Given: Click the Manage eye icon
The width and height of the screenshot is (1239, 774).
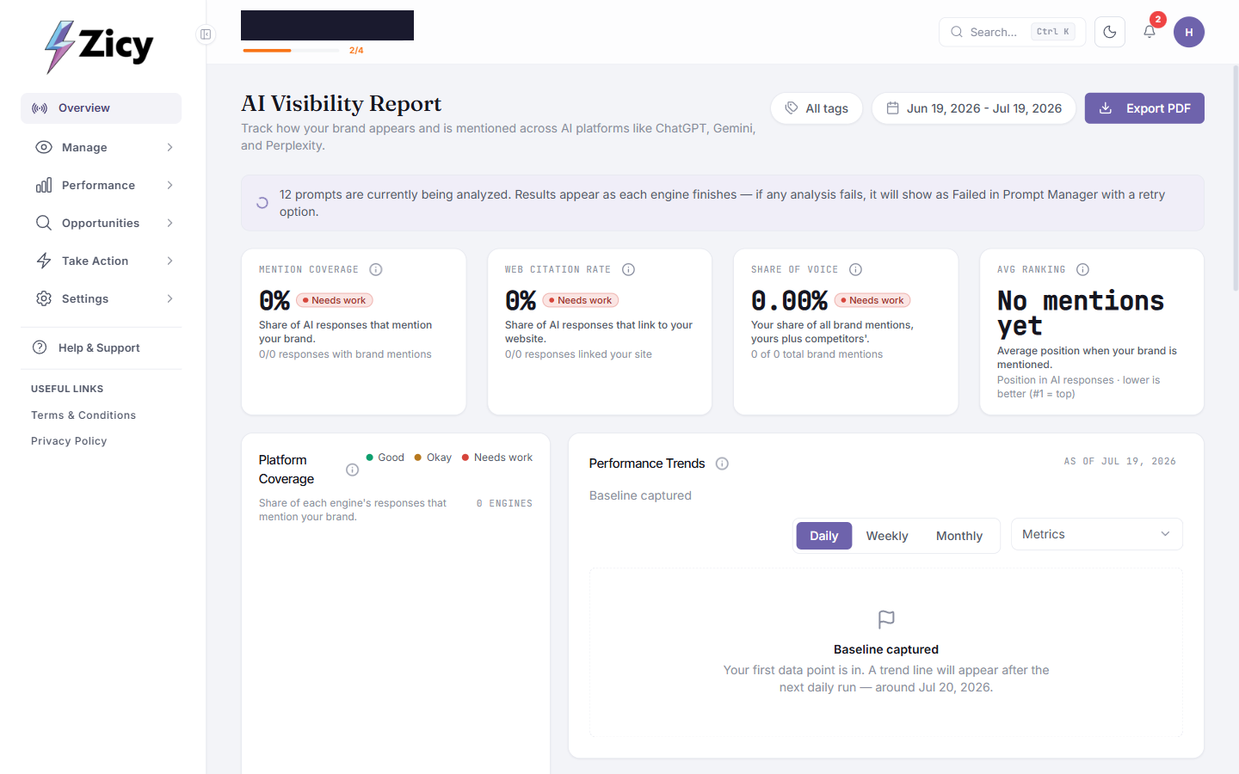Looking at the screenshot, I should [44, 147].
